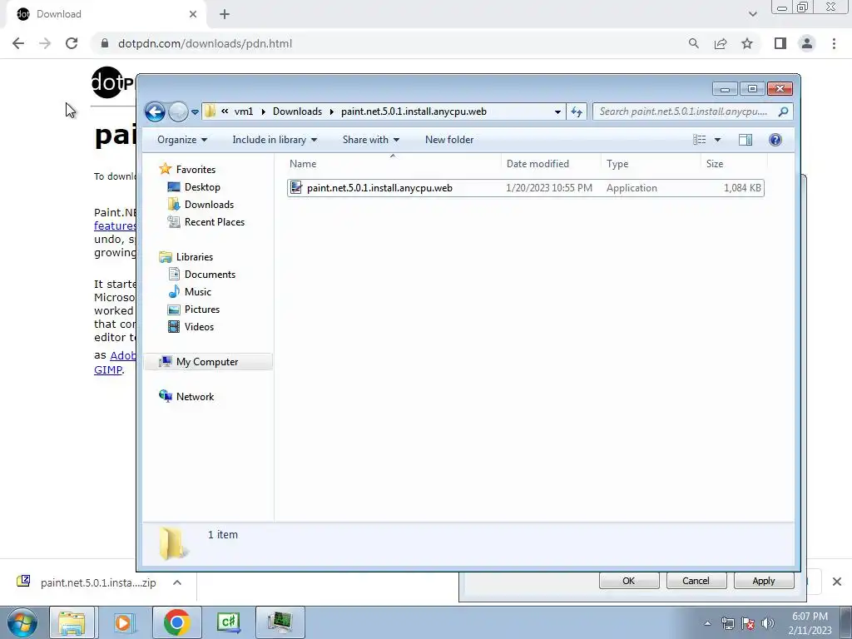
Task: Open Chrome profile icon
Action: pyautogui.click(x=807, y=43)
